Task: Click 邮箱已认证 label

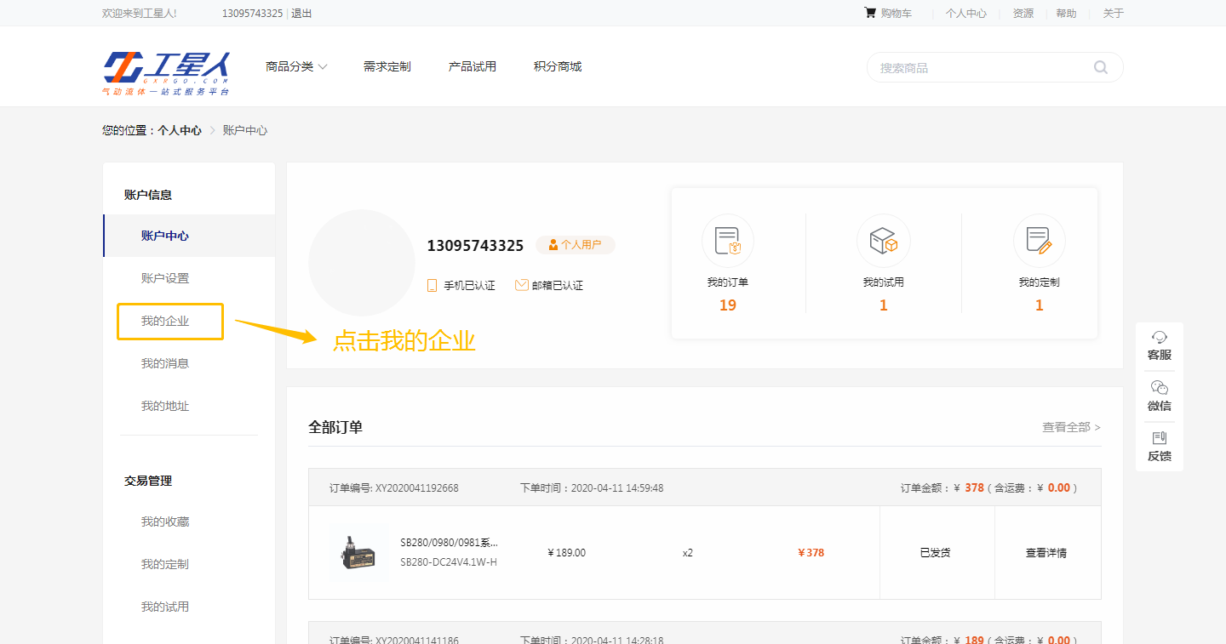Action: click(558, 286)
